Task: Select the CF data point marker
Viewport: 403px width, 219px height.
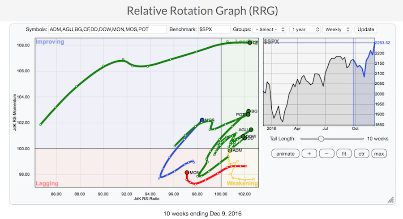Action: click(x=250, y=43)
